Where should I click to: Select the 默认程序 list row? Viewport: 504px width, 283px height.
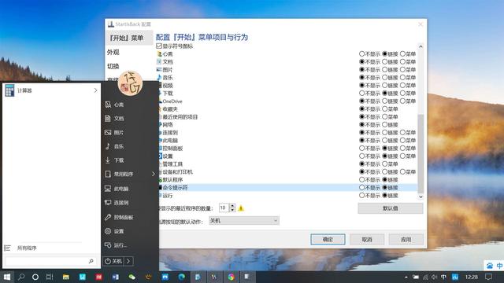286,180
